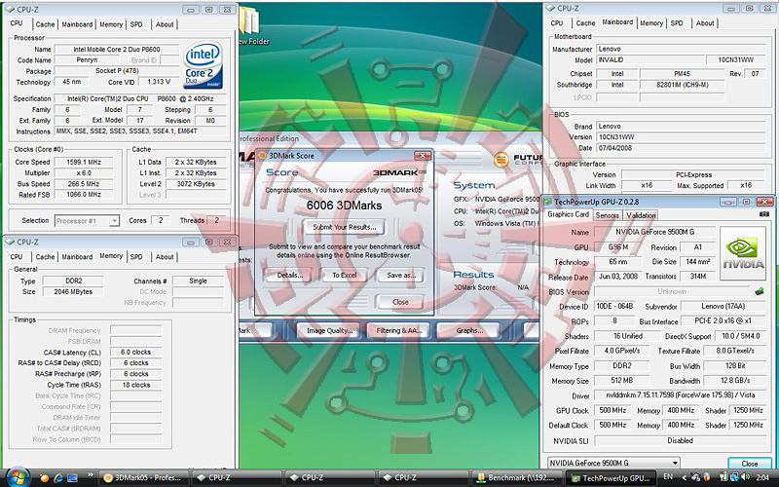This screenshot has width=779, height=487.
Task: Launch Firefox from the quick launch bar
Action: click(x=44, y=478)
